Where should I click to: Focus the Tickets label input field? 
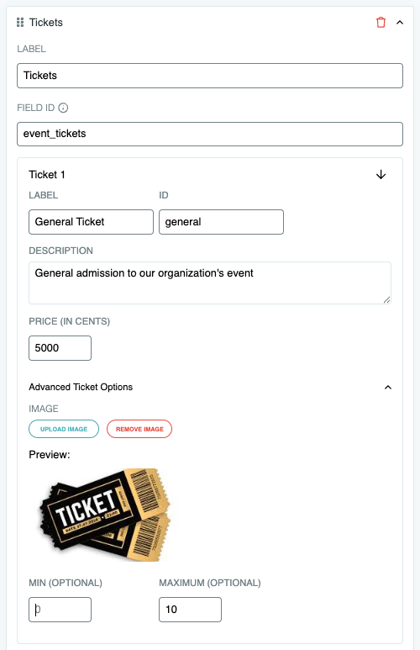pos(210,76)
